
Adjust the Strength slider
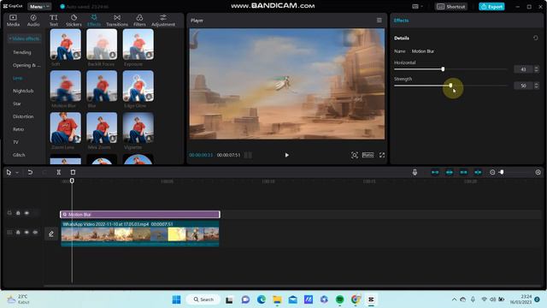click(x=450, y=86)
